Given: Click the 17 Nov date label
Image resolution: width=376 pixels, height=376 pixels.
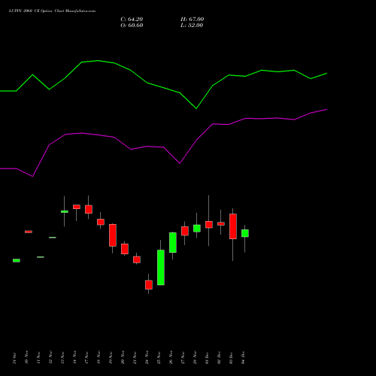Looking at the screenshot, I should [x=86, y=357].
